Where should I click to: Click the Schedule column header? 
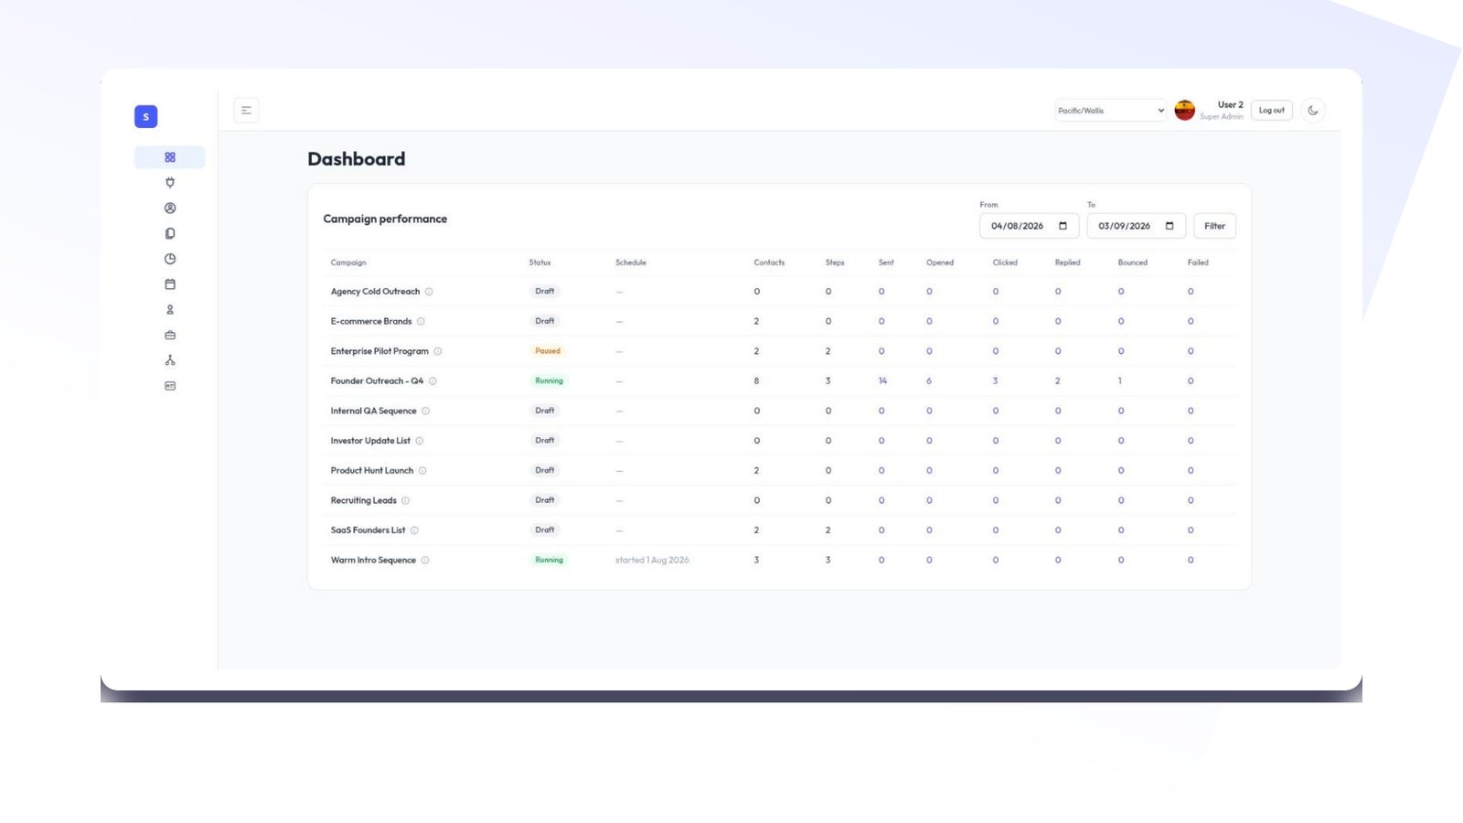[631, 262]
